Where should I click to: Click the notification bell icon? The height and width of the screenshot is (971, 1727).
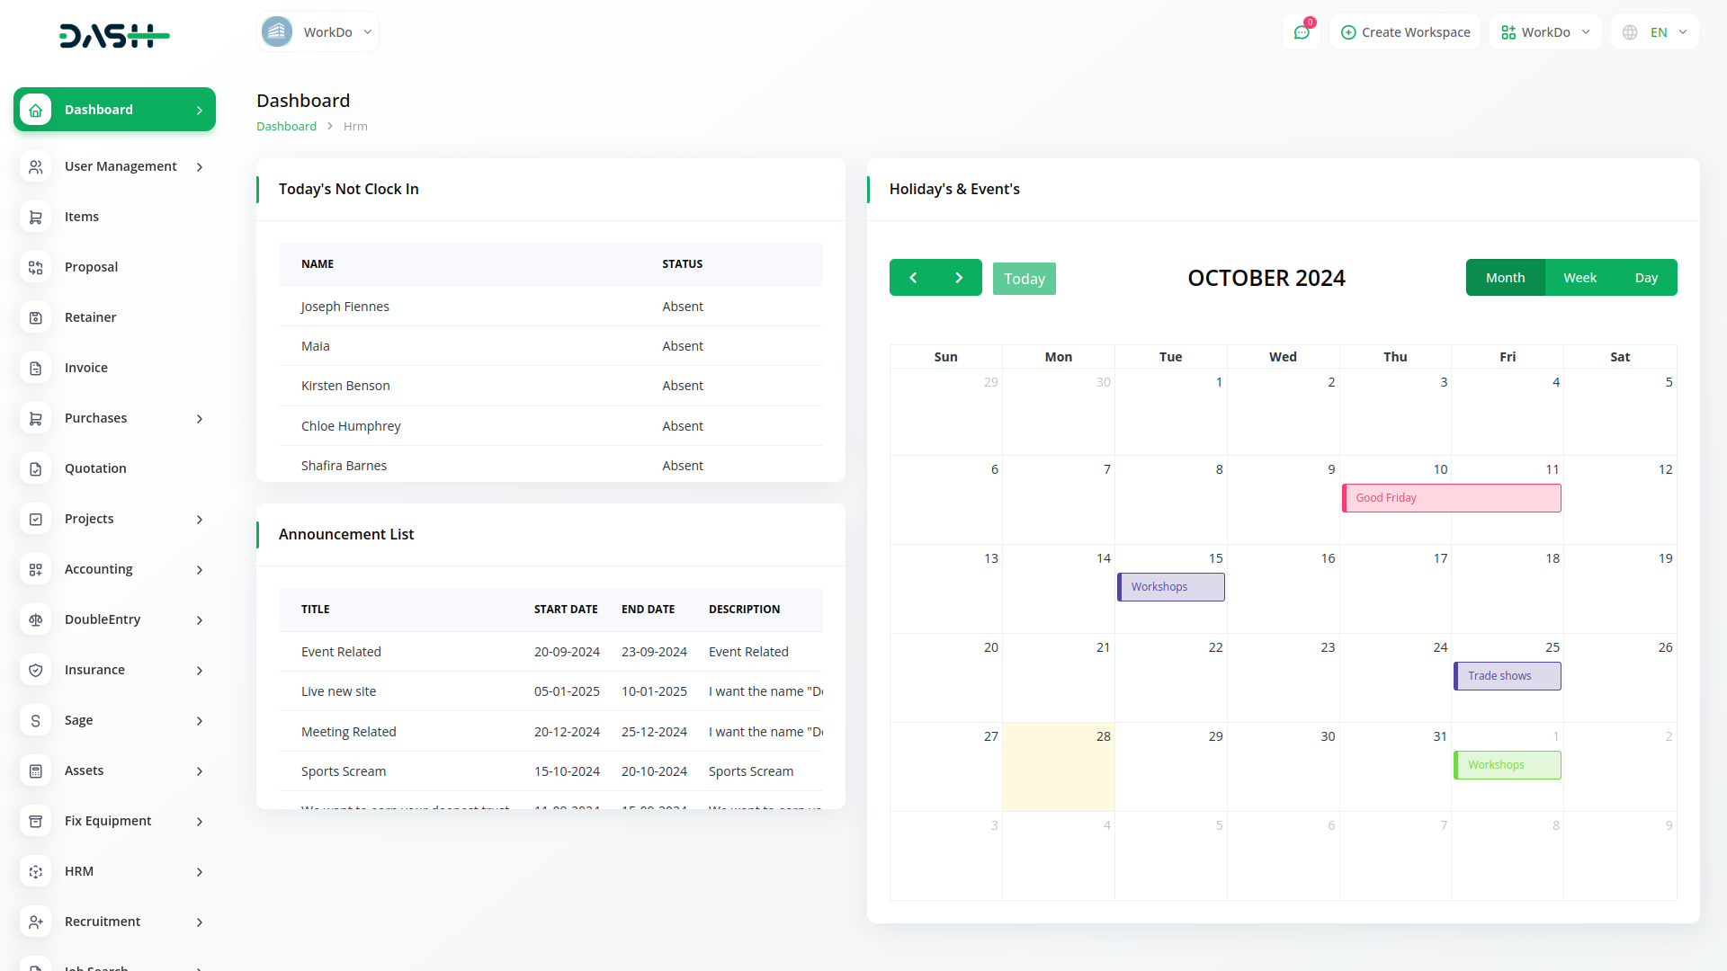1303,32
